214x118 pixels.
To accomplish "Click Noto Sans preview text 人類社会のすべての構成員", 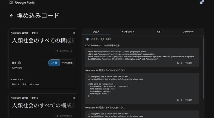I will 43,41.
